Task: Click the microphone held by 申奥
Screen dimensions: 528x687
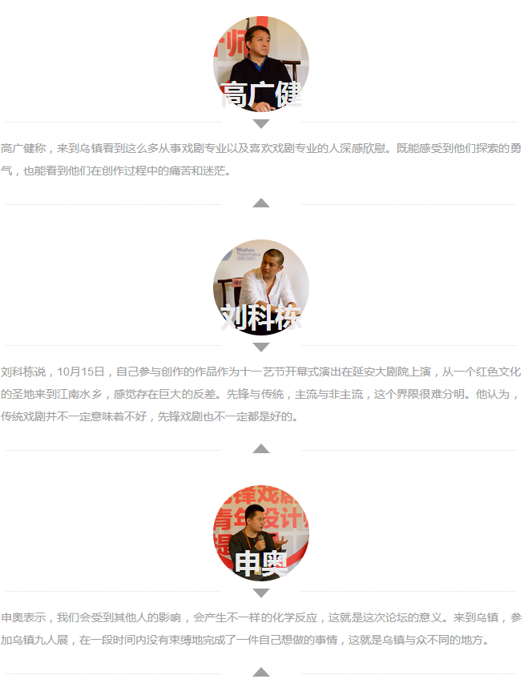Action: click(x=261, y=542)
